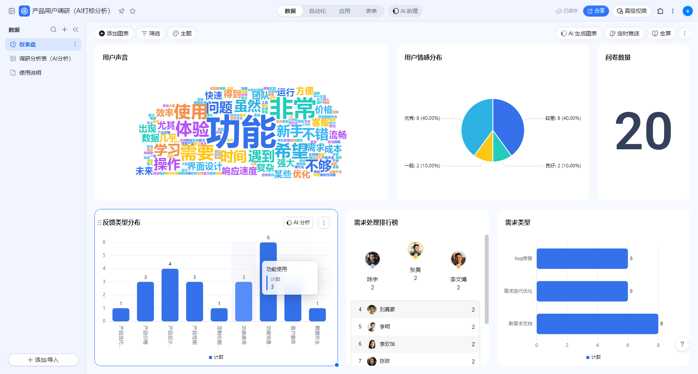Open dashboard toolbar more options menu
Viewport: 698px width, 374px height.
(685, 33)
